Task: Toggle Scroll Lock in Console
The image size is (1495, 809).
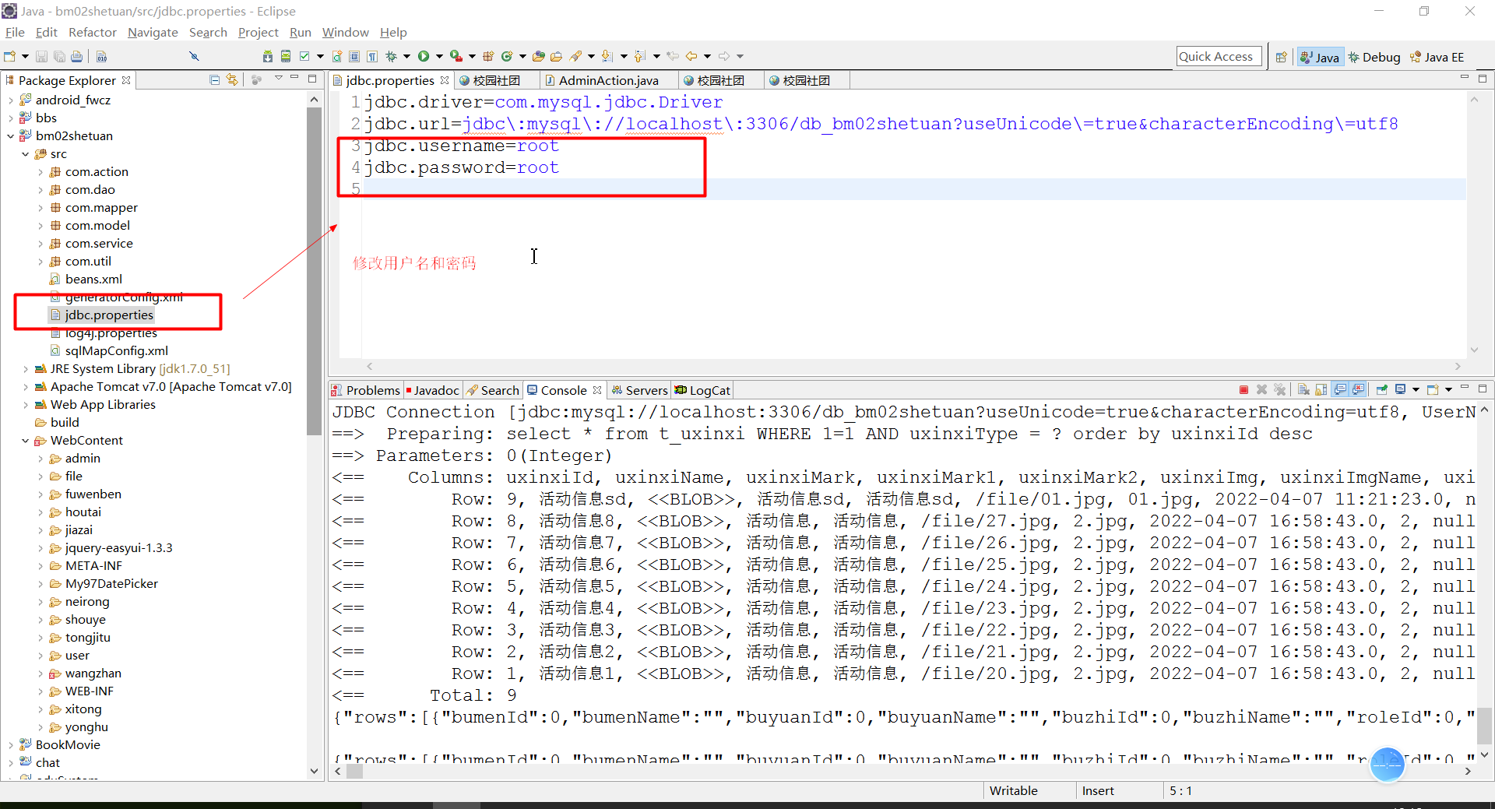Action: click(1321, 389)
